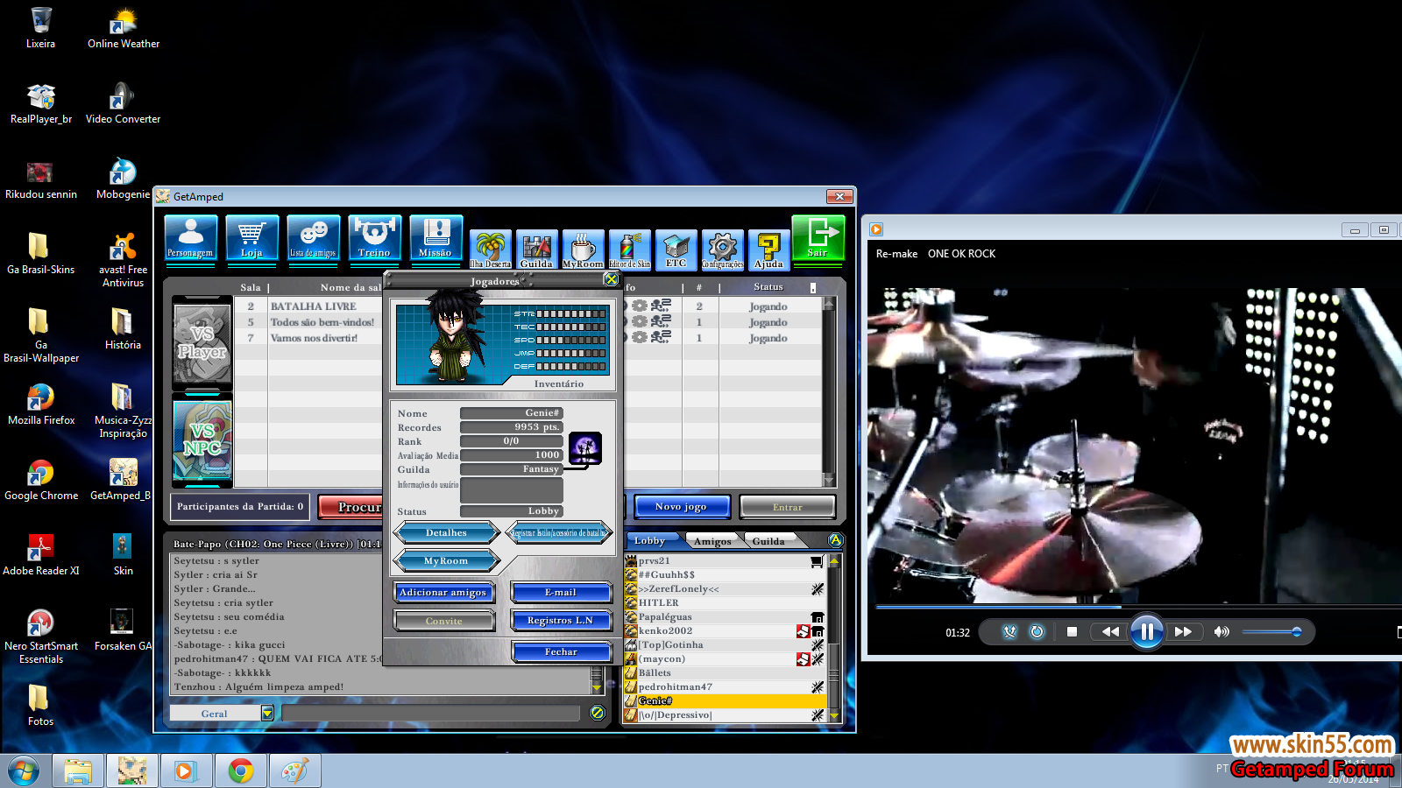This screenshot has width=1402, height=788.
Task: Click the Fechar button
Action: click(561, 651)
